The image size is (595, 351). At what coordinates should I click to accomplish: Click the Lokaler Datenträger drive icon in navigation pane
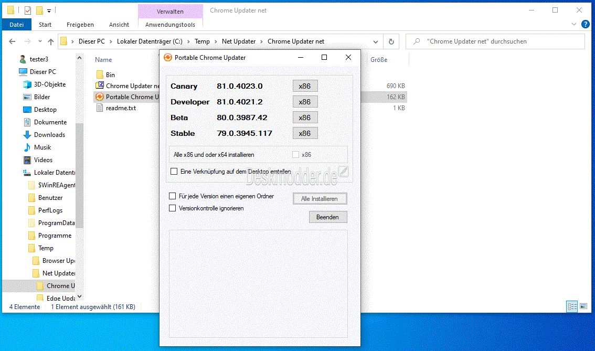27,173
